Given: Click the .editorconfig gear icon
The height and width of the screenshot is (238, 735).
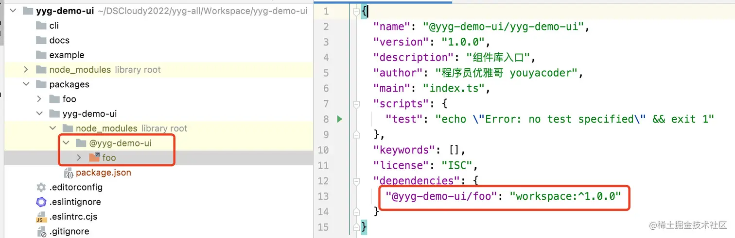Looking at the screenshot, I should [41, 187].
